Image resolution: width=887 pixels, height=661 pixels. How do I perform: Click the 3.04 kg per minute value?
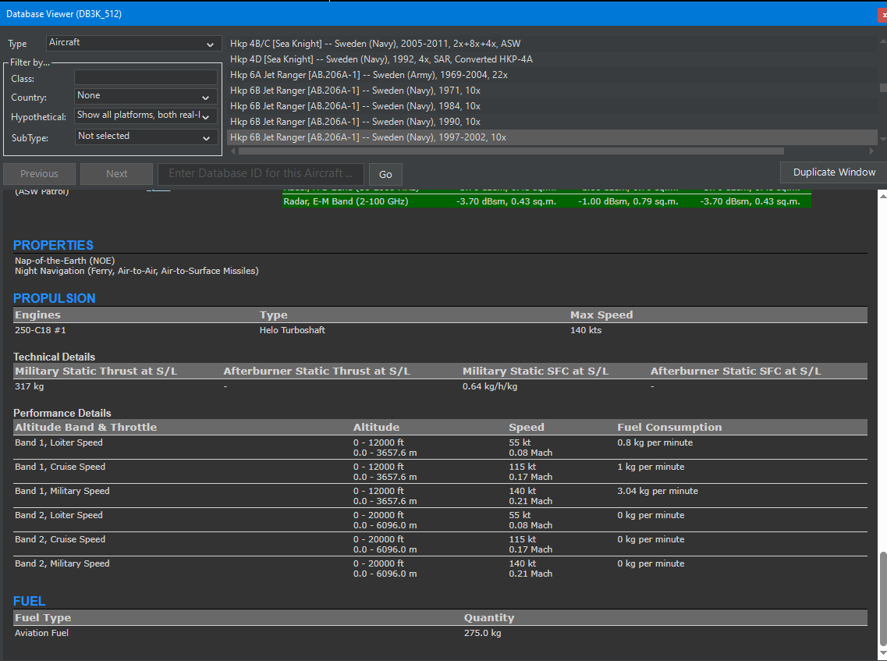[x=658, y=491]
